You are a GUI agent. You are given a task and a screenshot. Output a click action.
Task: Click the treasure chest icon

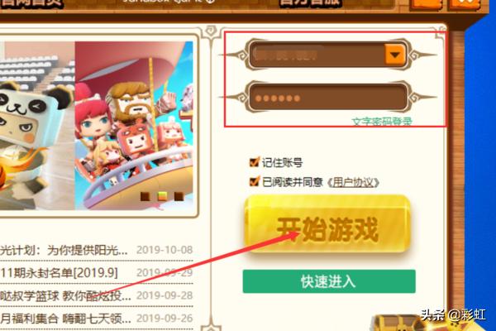(x=397, y=323)
